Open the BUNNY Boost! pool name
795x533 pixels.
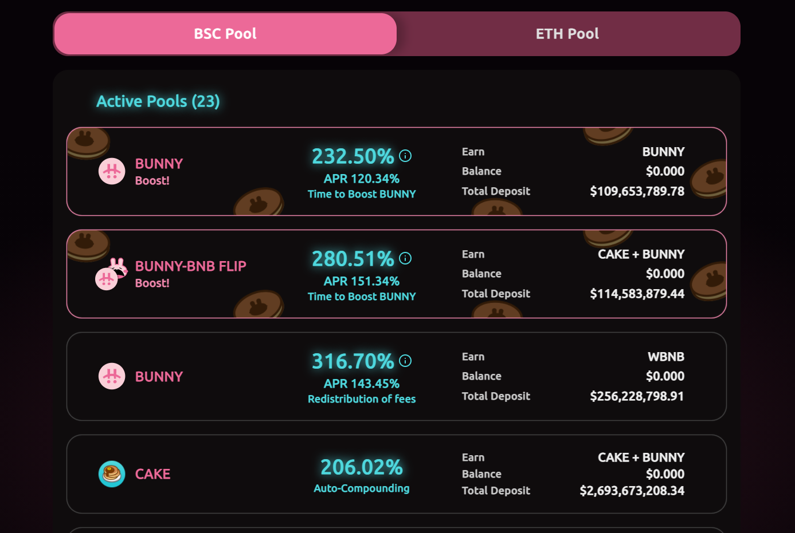pyautogui.click(x=159, y=171)
